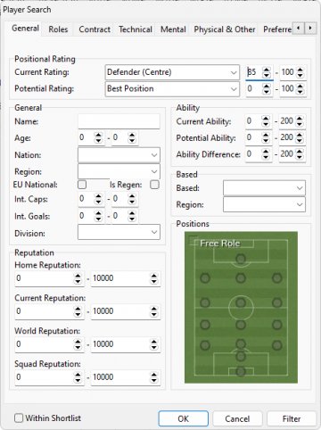The height and width of the screenshot is (430, 321).
Task: Open the Current Rating position dropdown
Action: coord(172,72)
